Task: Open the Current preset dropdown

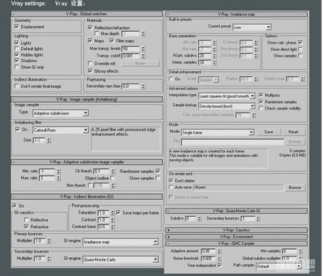Action: (x=252, y=27)
